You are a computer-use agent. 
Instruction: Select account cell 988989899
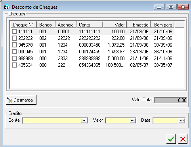pos(90,58)
